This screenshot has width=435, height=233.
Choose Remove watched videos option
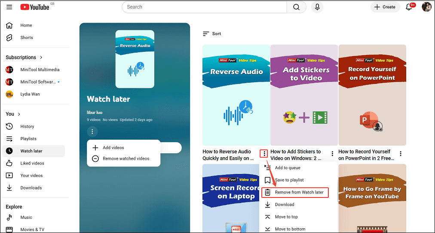123,158
